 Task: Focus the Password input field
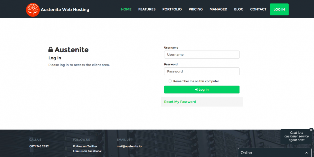(x=202, y=71)
